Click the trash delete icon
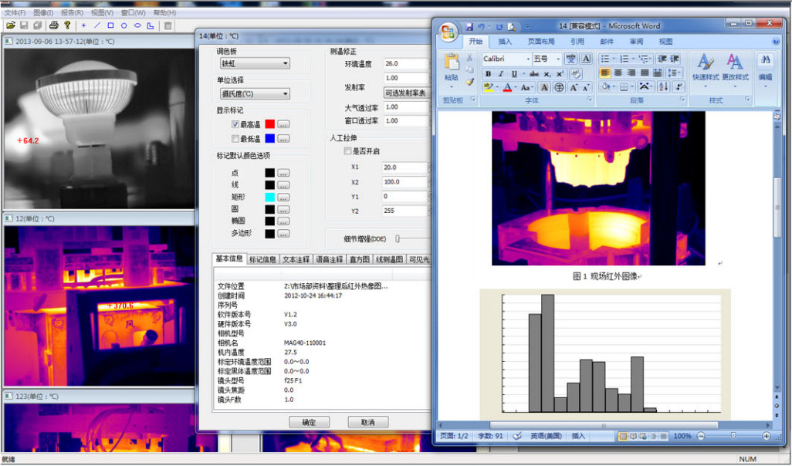Image resolution: width=792 pixels, height=466 pixels. [168, 25]
